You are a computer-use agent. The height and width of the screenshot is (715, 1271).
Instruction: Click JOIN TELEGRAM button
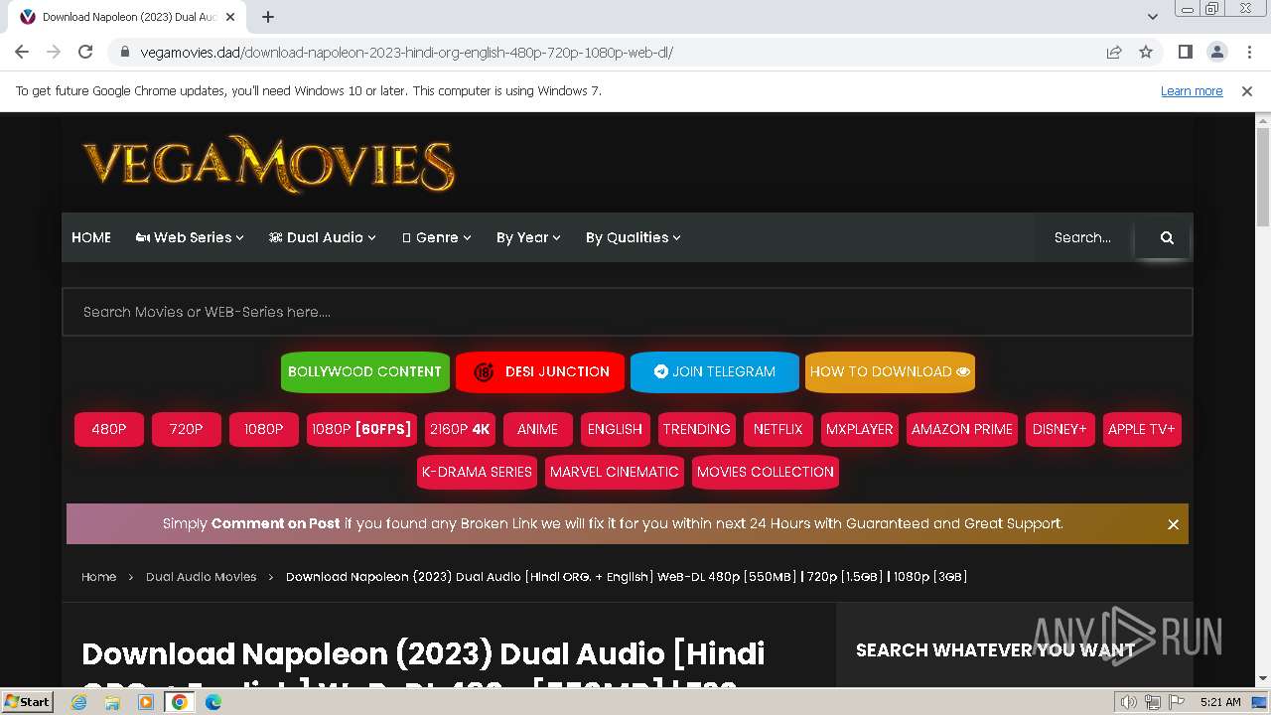pos(714,371)
